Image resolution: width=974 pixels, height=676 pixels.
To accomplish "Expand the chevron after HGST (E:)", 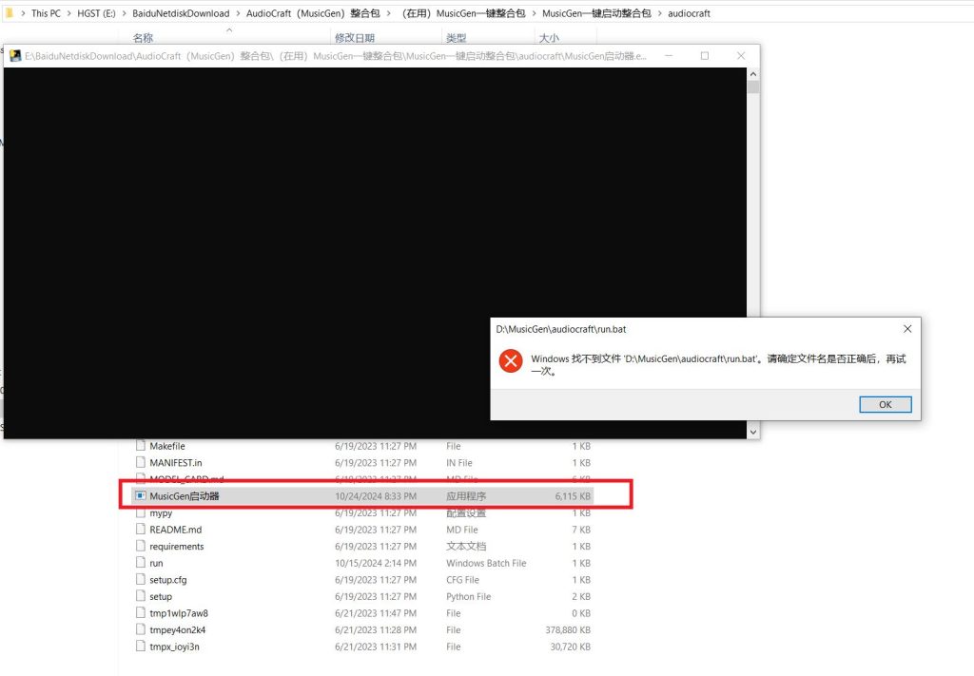I will pos(124,13).
